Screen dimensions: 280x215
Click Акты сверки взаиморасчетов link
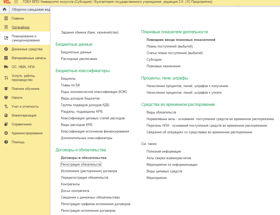coord(169,158)
